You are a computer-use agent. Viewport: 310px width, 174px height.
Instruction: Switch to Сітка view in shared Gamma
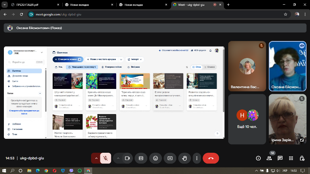pyautogui.click(x=197, y=67)
